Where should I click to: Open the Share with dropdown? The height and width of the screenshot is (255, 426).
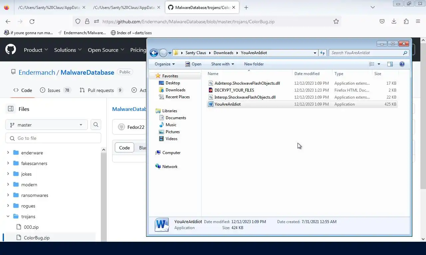pos(222,64)
